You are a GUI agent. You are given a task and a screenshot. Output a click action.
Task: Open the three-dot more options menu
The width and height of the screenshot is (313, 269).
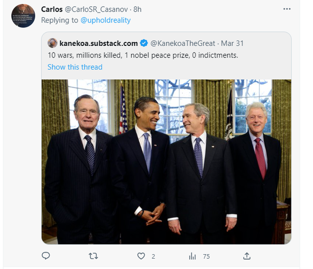coord(287,9)
